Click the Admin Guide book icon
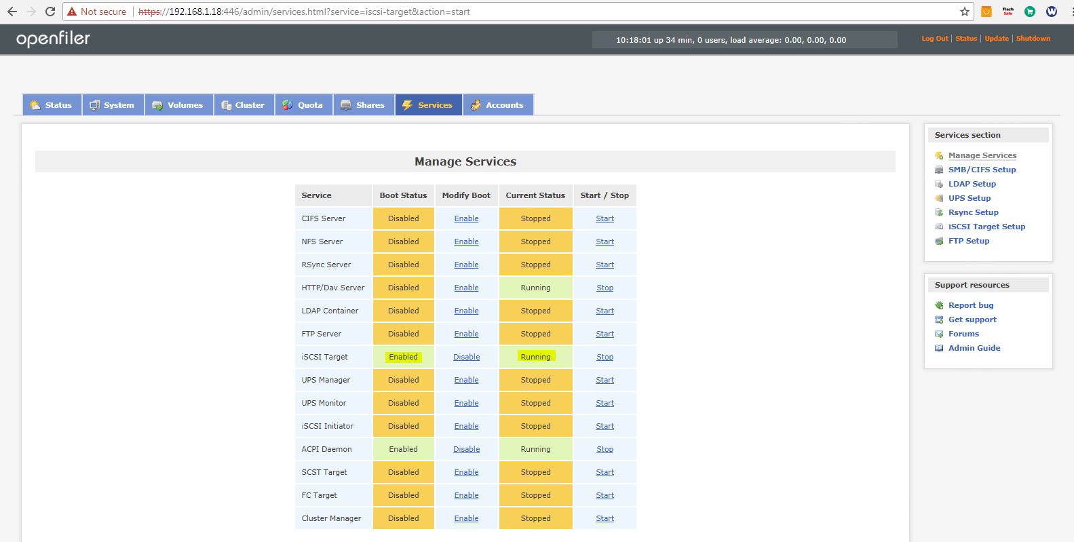1074x542 pixels. click(939, 348)
